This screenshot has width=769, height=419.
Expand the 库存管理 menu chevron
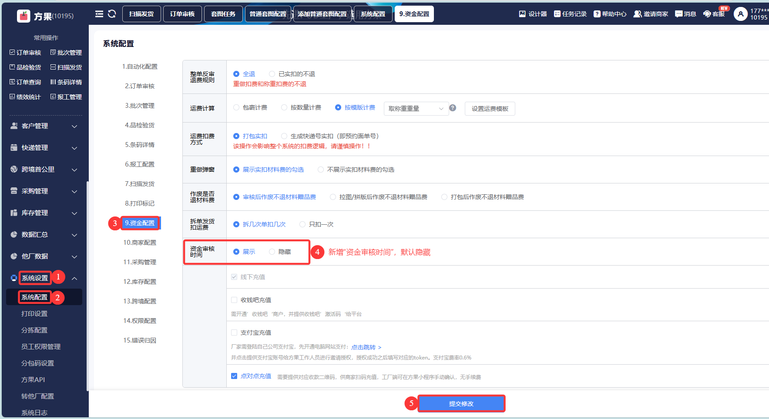(74, 213)
